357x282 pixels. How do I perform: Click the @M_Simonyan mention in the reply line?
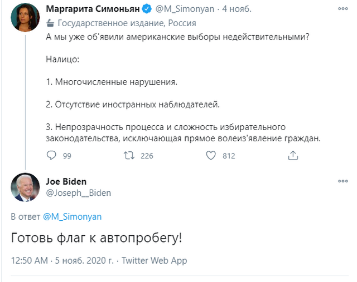coord(72,216)
